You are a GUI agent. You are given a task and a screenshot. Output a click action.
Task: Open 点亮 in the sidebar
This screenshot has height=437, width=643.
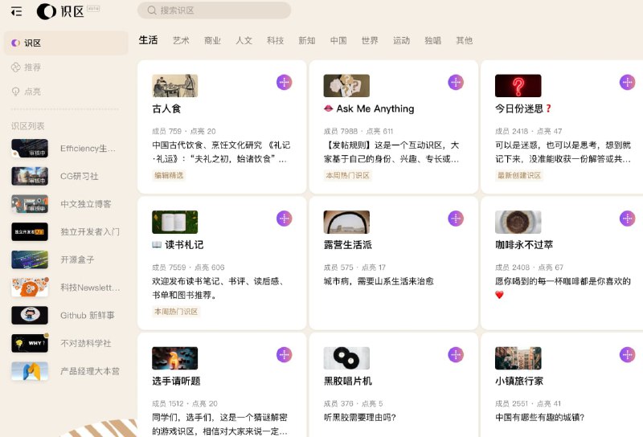[x=27, y=92]
